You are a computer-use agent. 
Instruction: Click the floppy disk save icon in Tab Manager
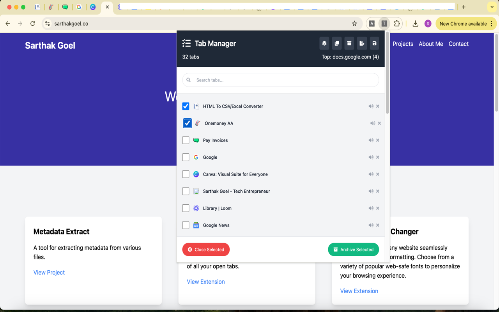tap(374, 43)
